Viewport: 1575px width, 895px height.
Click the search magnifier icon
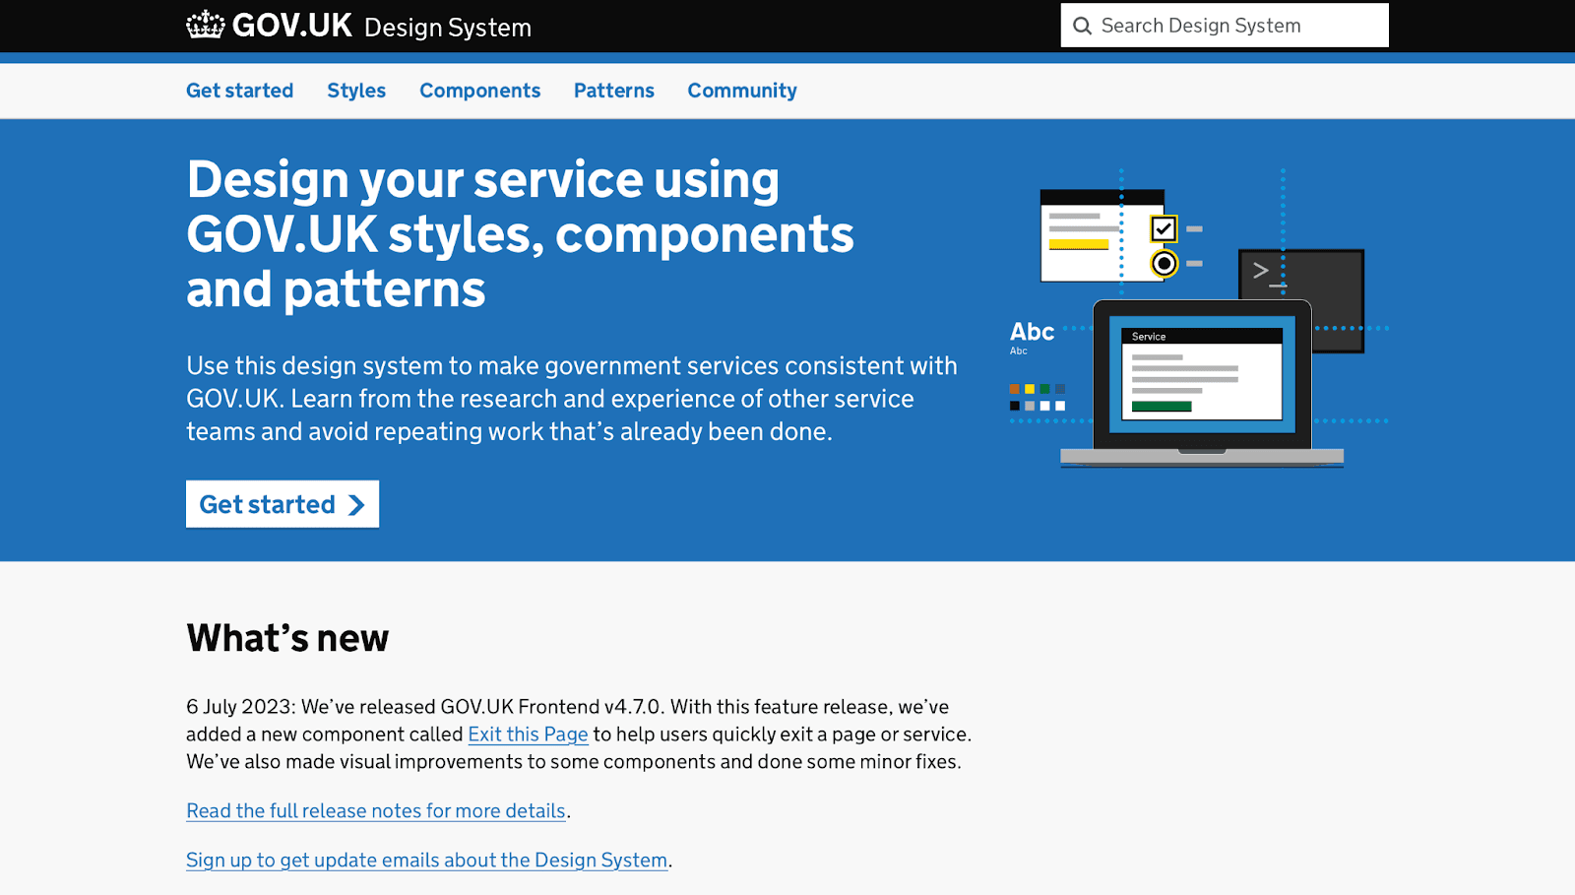pos(1082,26)
